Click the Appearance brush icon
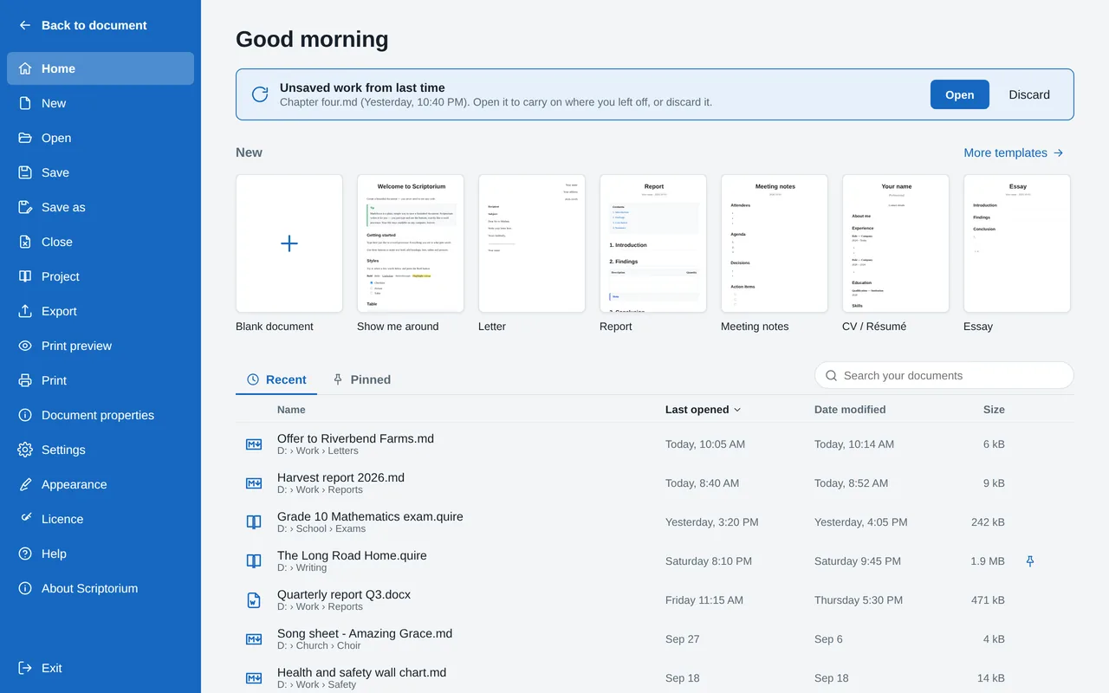Image resolution: width=1109 pixels, height=693 pixels. coord(25,484)
